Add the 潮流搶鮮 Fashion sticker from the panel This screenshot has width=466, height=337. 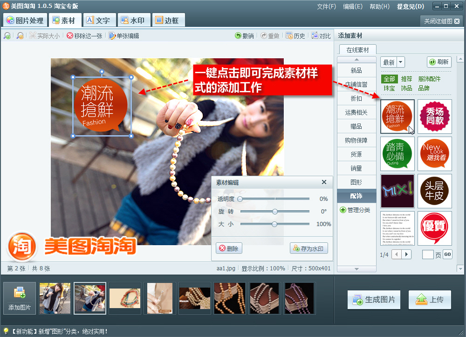coord(397,117)
